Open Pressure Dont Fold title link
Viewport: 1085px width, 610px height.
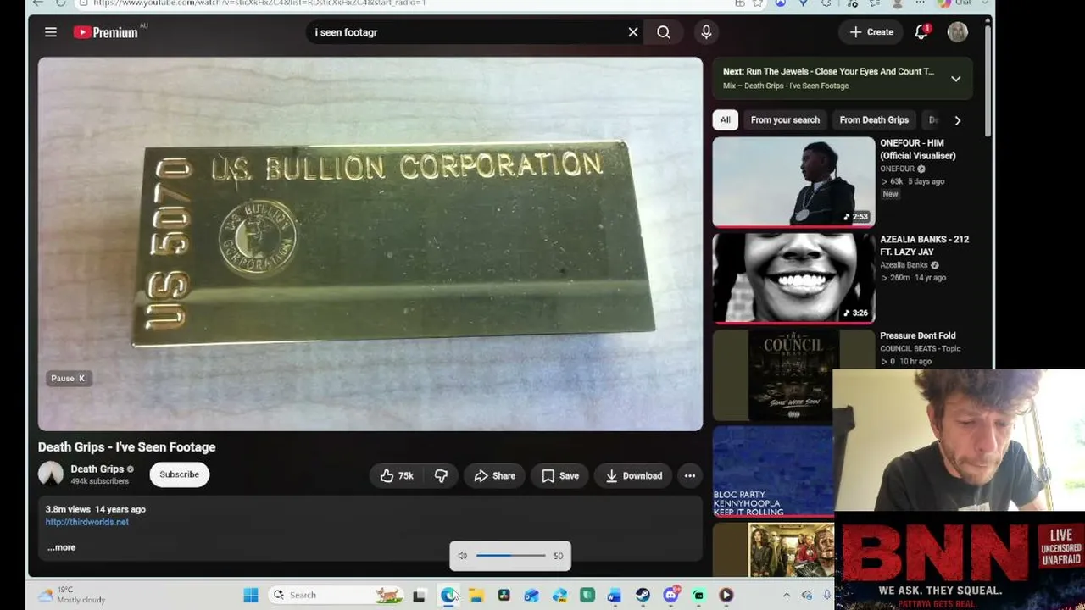point(918,335)
